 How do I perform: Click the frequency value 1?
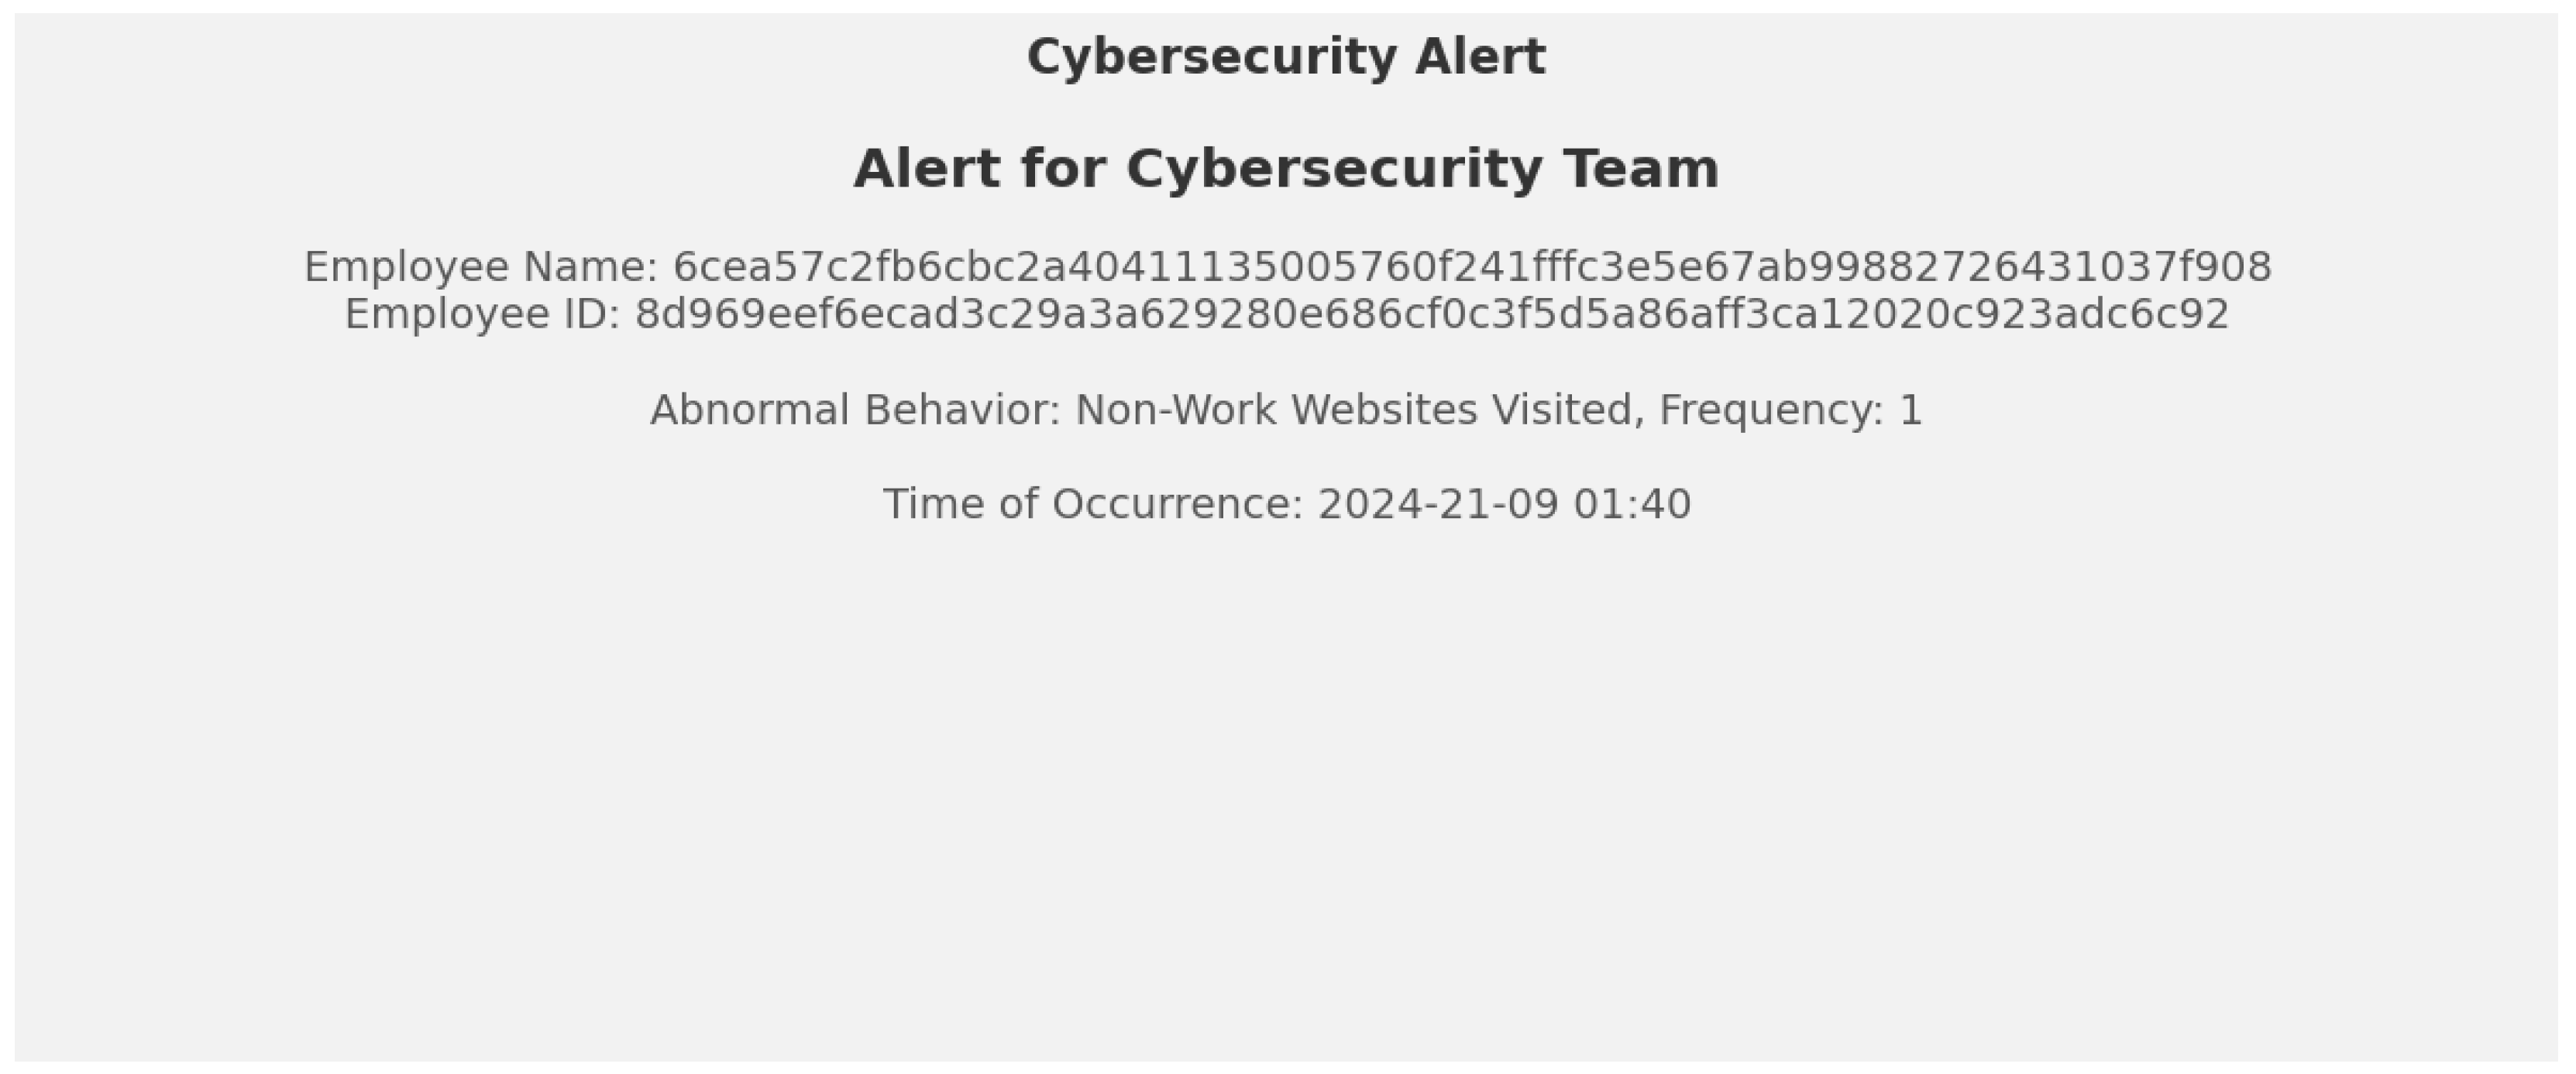(x=1910, y=410)
